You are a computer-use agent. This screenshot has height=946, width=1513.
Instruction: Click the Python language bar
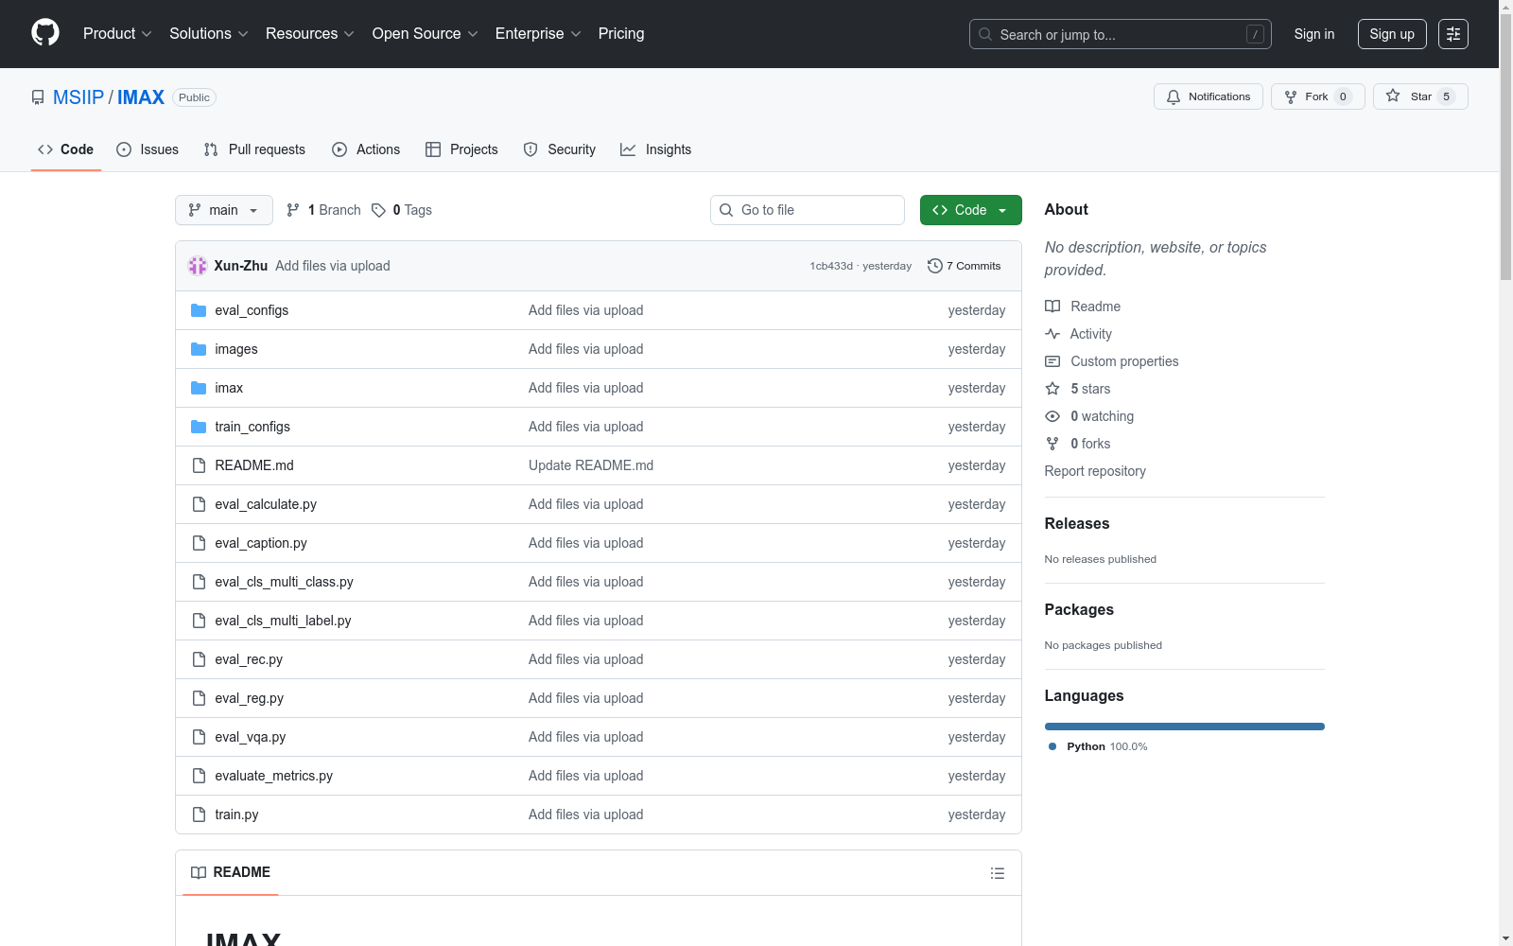[1185, 727]
